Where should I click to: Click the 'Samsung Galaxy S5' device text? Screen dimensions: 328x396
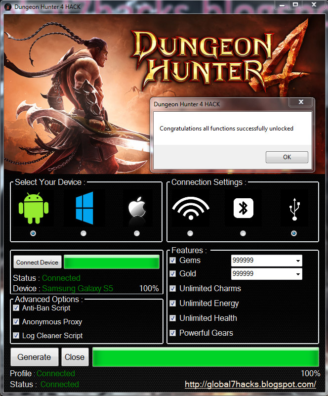coord(78,288)
